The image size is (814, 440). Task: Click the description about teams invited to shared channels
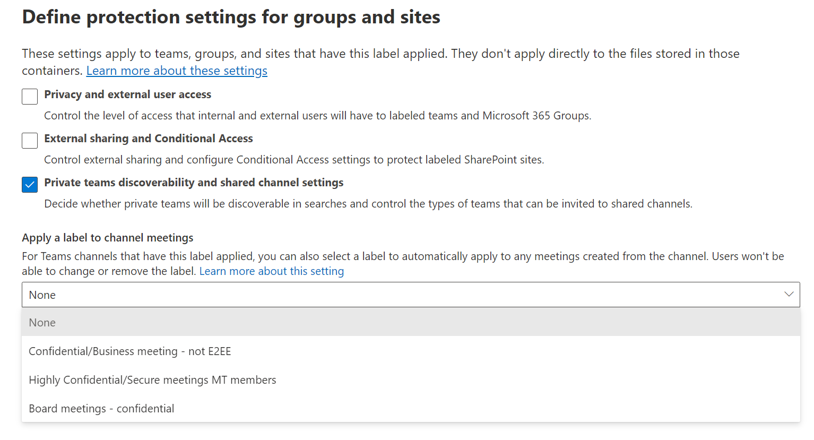[368, 204]
